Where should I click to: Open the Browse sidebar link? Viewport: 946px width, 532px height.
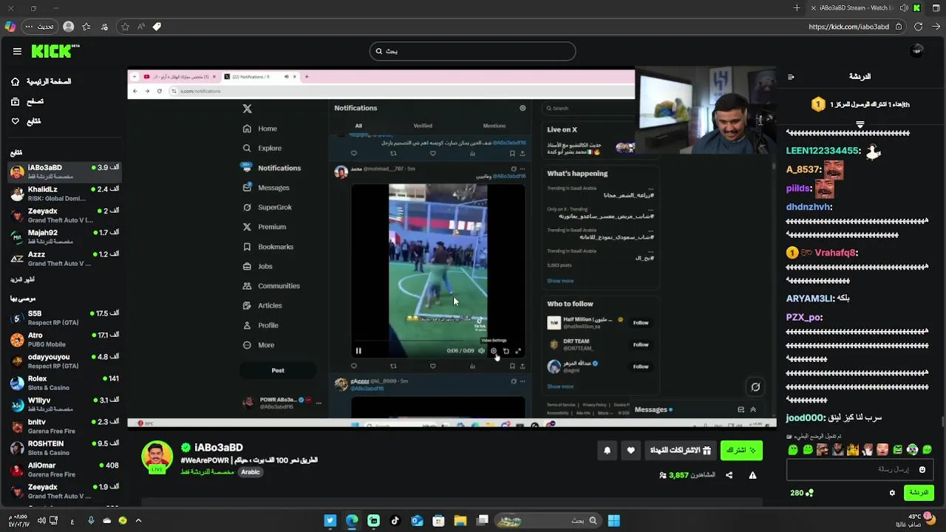coord(27,101)
